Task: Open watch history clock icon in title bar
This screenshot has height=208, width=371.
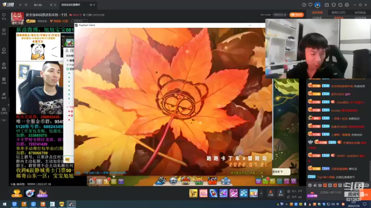Action: tap(304, 5)
